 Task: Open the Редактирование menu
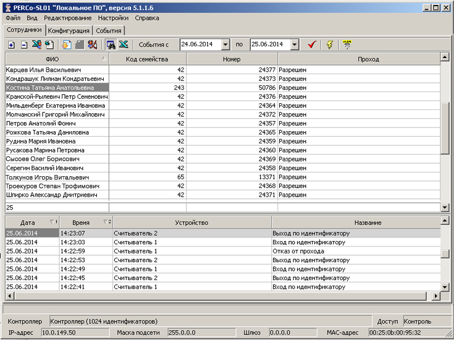point(68,19)
